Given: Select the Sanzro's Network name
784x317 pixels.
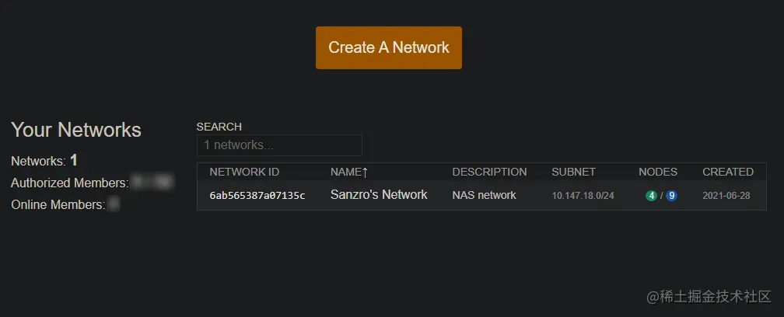Looking at the screenshot, I should pos(379,195).
